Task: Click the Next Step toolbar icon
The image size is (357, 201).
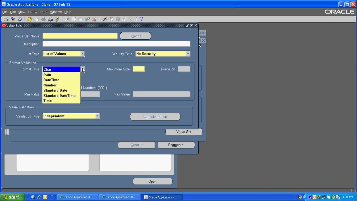Action: tap(37, 19)
